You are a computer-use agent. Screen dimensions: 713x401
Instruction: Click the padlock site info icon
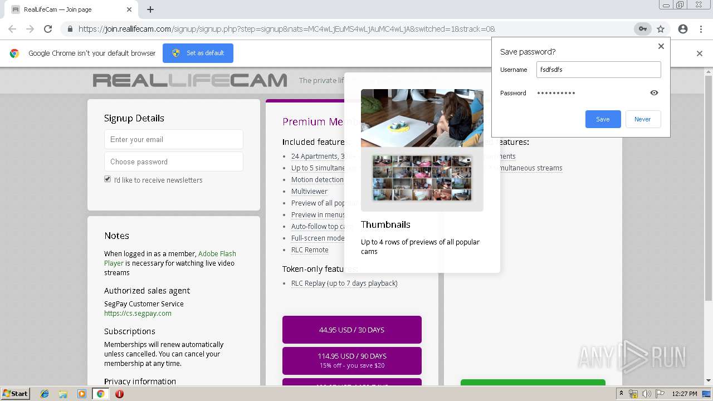pyautogui.click(x=70, y=29)
